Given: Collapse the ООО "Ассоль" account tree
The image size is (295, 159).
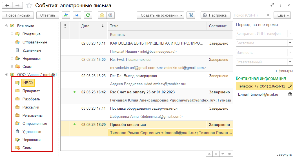Looking at the screenshot, I should (x=6, y=75).
